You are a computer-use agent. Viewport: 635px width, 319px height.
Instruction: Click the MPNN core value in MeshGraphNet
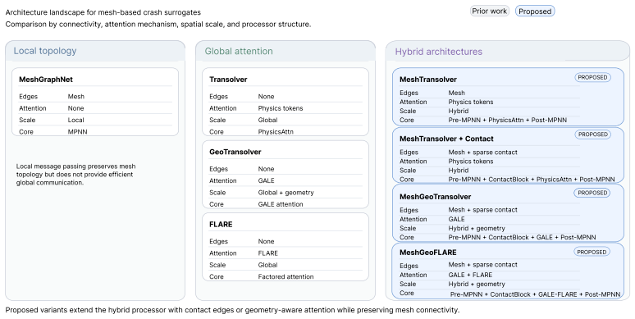coord(77,132)
